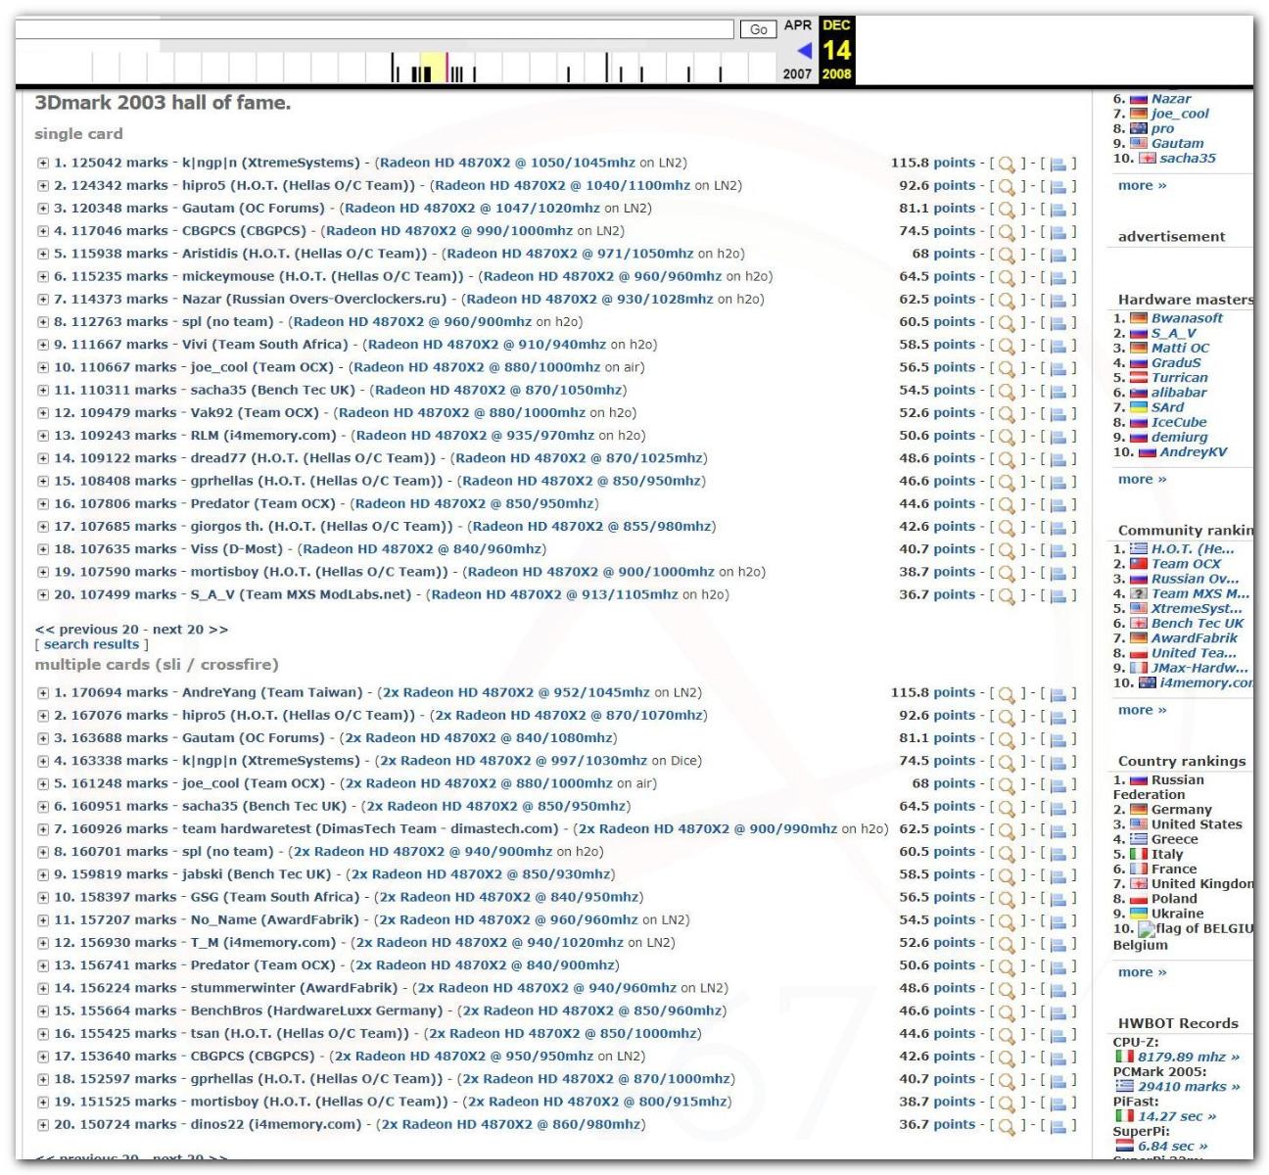Click magnifier icon on 150724 marks dinos22 row
Image resolution: width=1269 pixels, height=1175 pixels.
click(x=1006, y=1125)
